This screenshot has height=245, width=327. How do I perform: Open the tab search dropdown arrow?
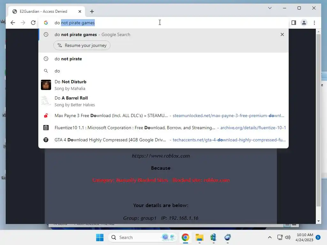click(x=270, y=8)
